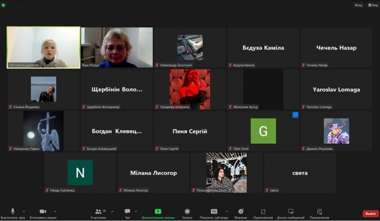
Task: Leave the meeting with red Выйти button
Action: pyautogui.click(x=370, y=214)
